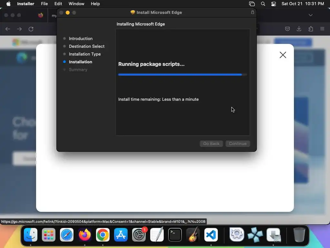Screen dimensions: 330x248
Task: Minimize the Installer window with yellow button
Action: coord(68,13)
